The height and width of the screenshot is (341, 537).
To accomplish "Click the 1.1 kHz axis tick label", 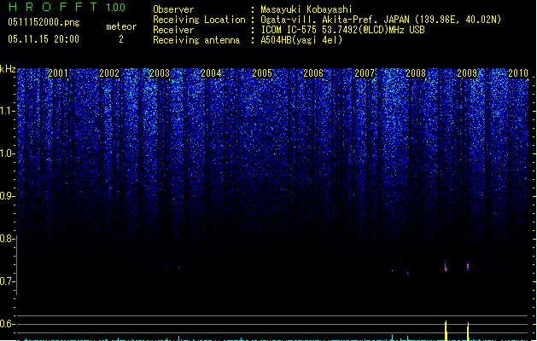I will (x=8, y=111).
